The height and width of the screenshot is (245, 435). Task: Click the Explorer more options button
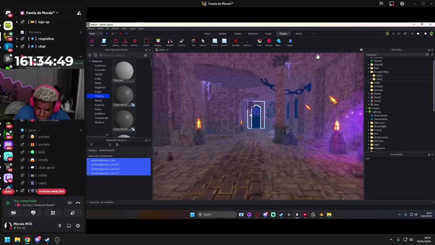pos(432,54)
